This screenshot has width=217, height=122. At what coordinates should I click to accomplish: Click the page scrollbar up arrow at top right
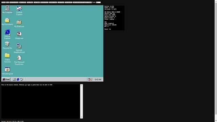pyautogui.click(x=216, y=1)
